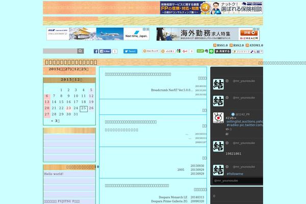Click the search magnifier button
306x204 pixels.
81,51
